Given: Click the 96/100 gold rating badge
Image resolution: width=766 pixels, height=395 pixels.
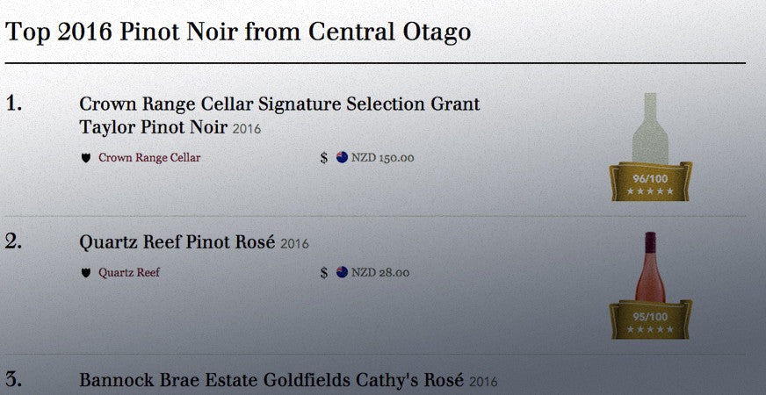Looking at the screenshot, I should click(x=651, y=182).
